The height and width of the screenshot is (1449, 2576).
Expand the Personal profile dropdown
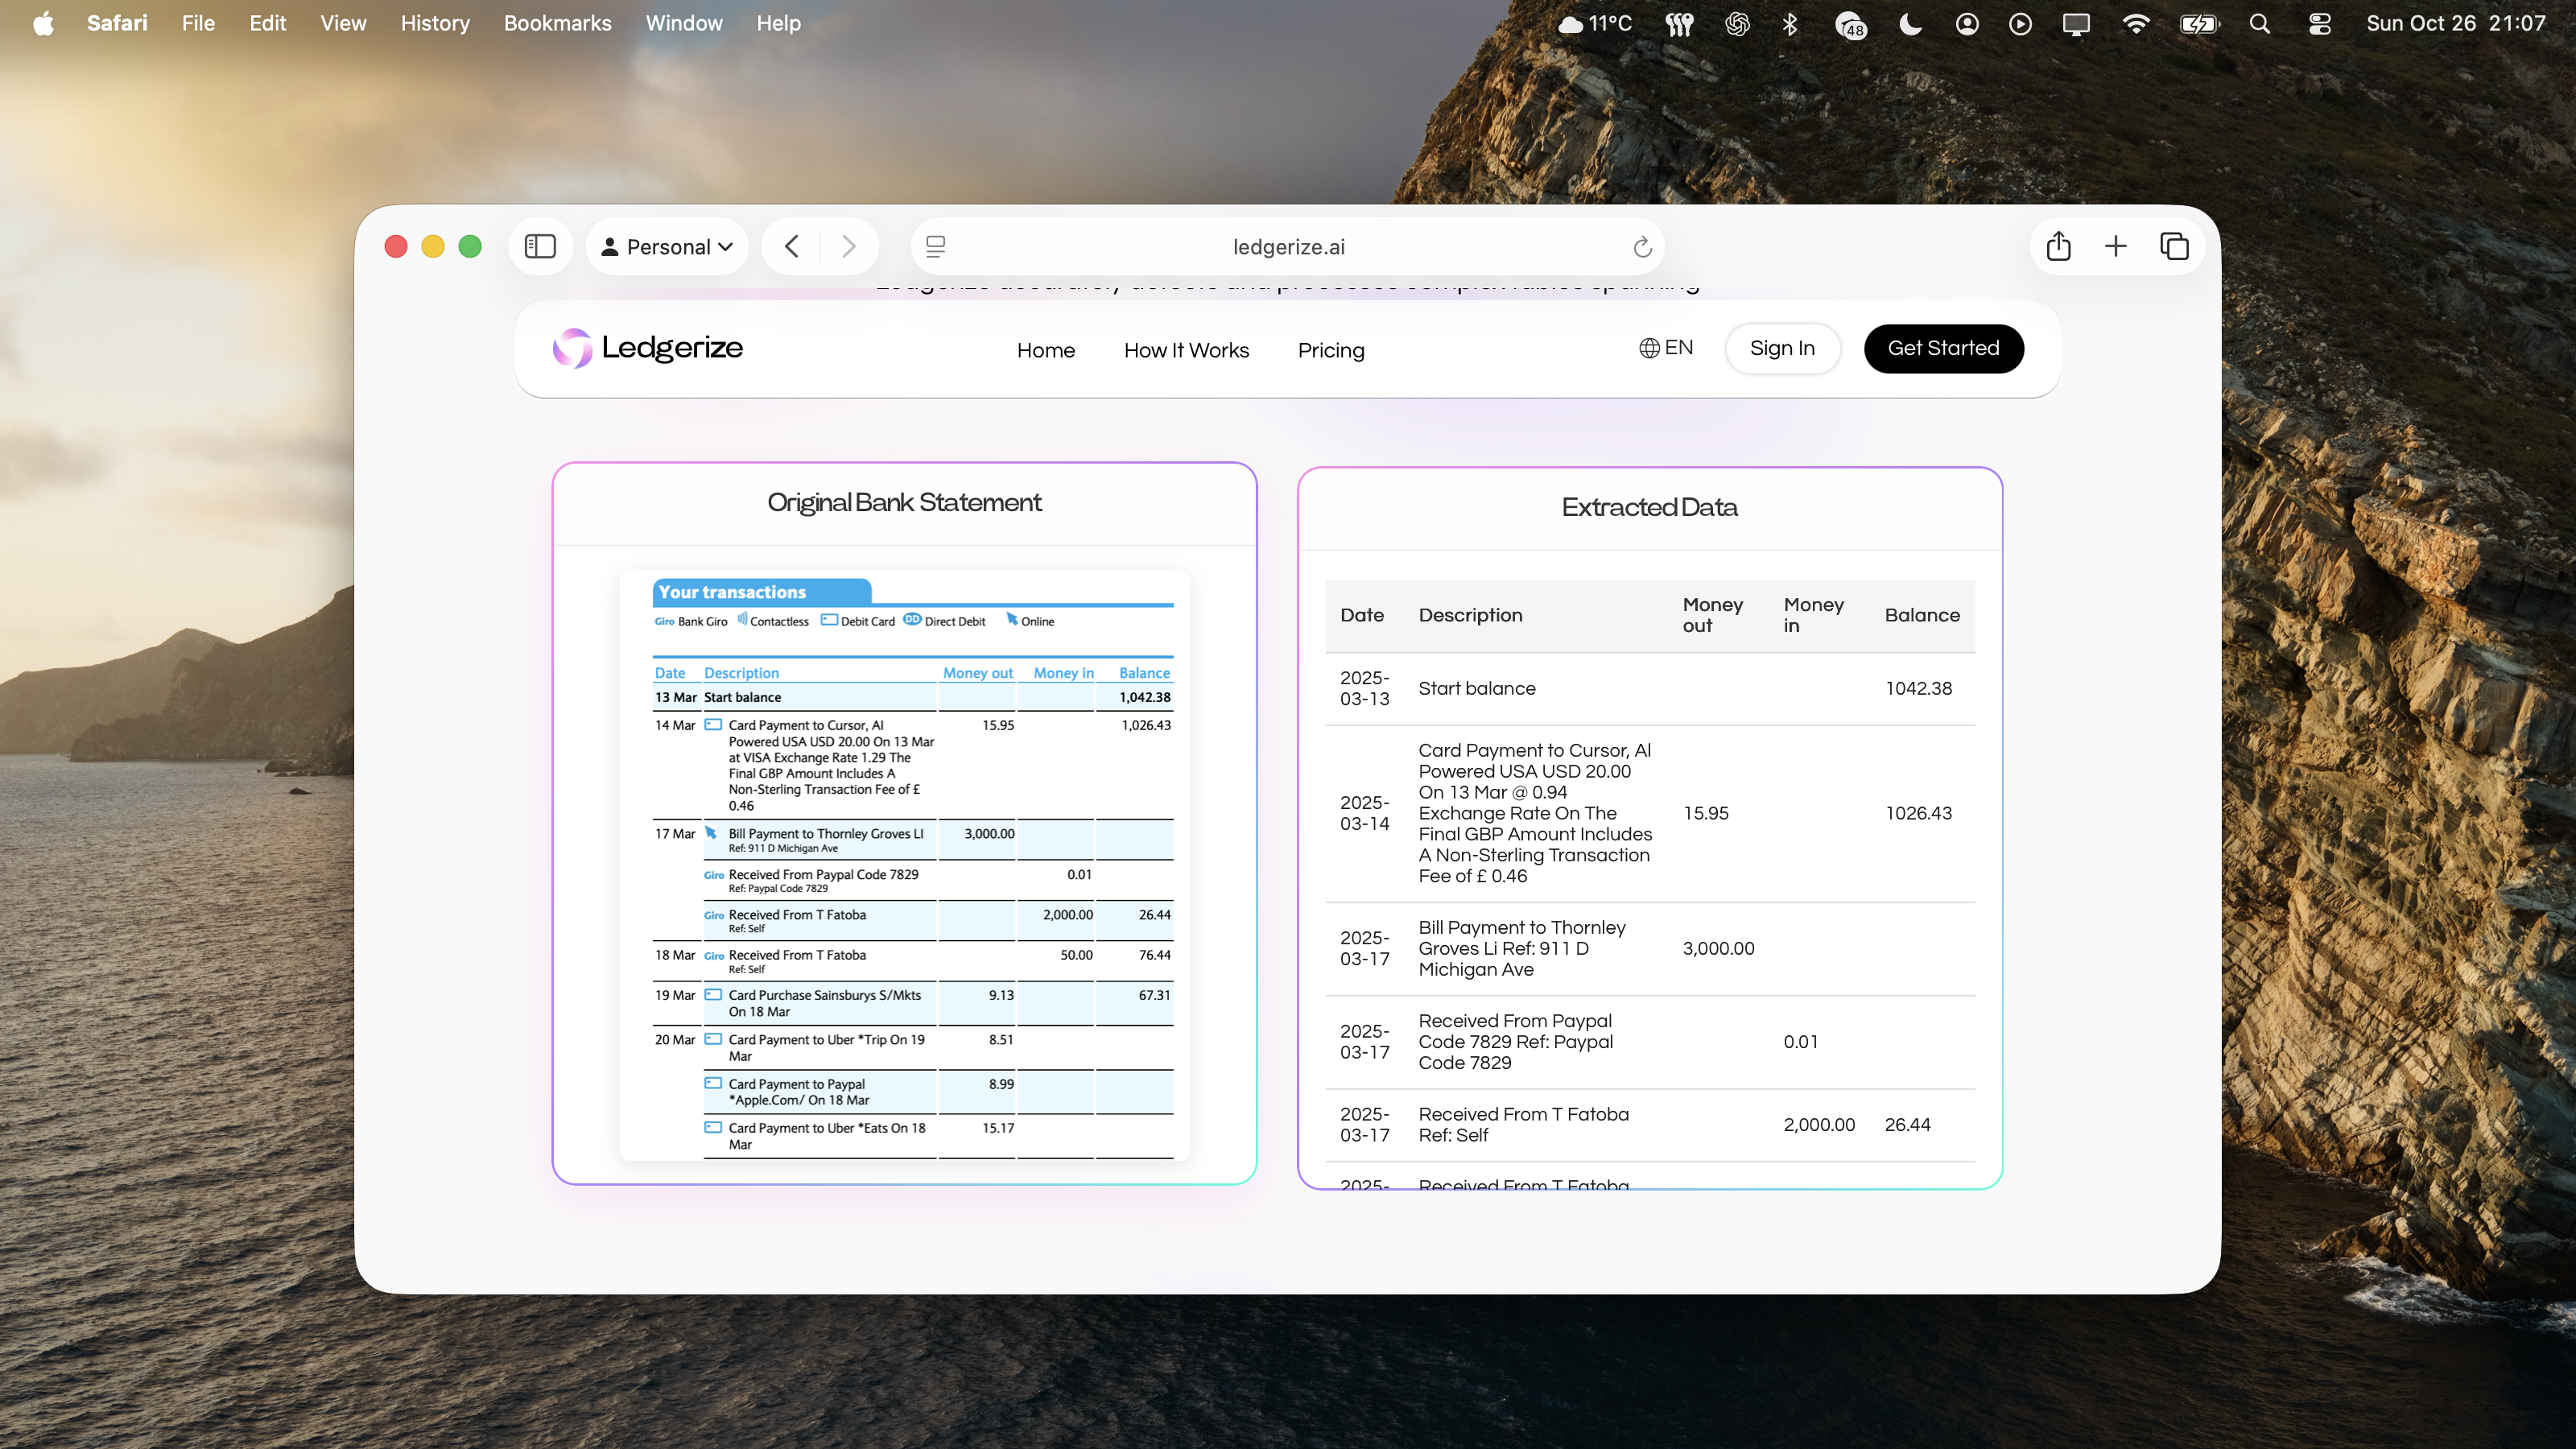(x=667, y=247)
